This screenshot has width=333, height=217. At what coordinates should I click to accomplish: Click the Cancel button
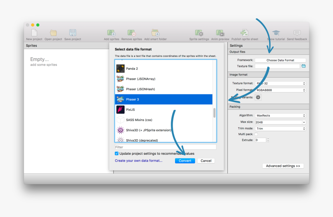coord(206,161)
